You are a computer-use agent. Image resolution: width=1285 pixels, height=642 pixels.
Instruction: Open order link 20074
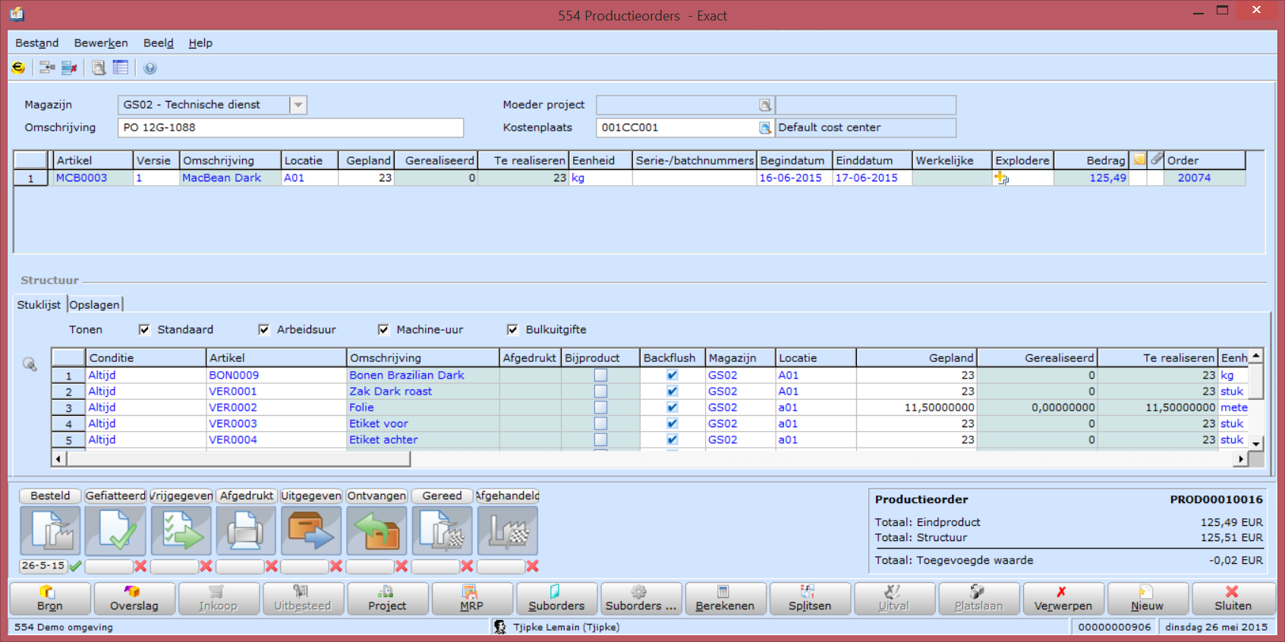[x=1194, y=178]
